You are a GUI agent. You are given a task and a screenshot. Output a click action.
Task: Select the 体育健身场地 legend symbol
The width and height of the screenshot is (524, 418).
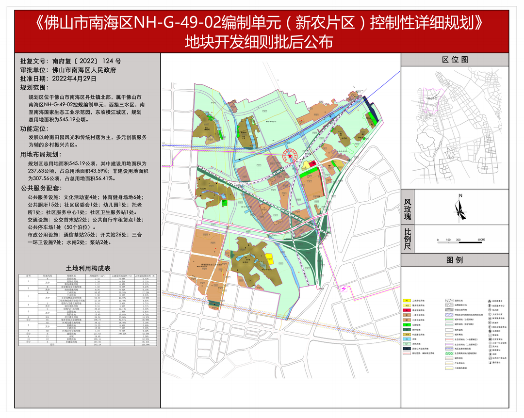pos(490,319)
